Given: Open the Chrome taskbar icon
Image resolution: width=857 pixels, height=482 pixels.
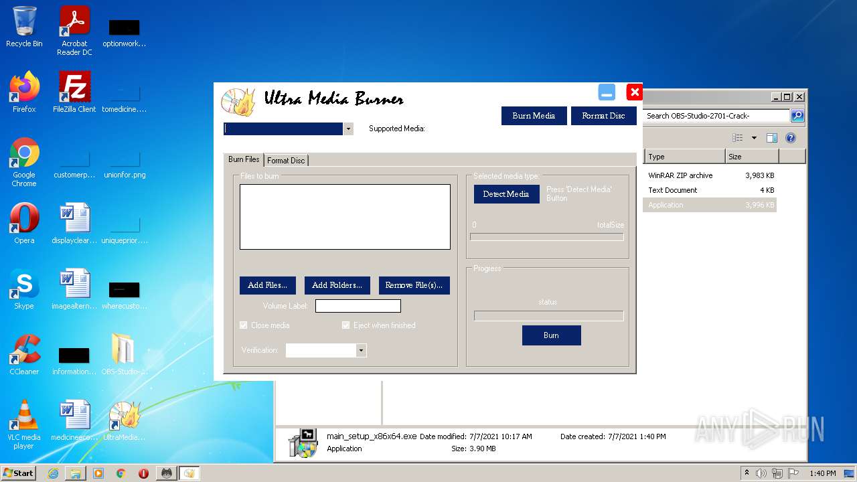Looking at the screenshot, I should coord(121,473).
